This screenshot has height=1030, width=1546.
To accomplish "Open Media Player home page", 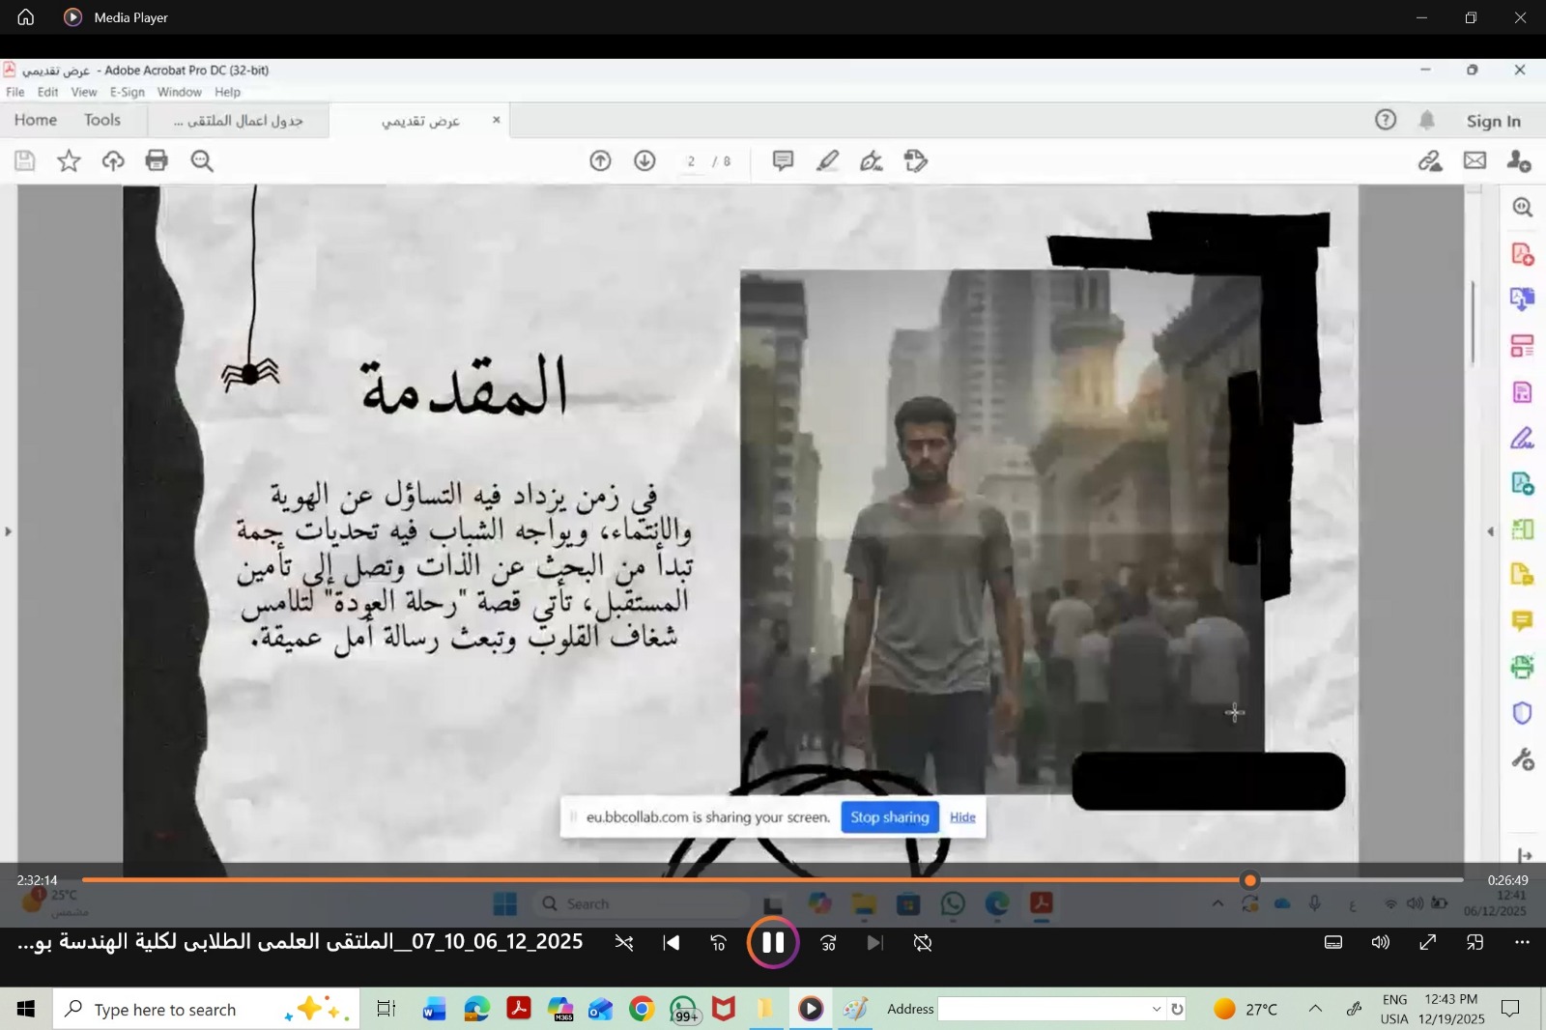I will (x=26, y=17).
